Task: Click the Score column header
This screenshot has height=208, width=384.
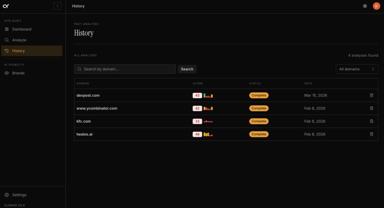Action: (198, 83)
